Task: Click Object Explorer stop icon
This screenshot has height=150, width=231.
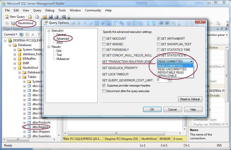Action: (x=33, y=34)
